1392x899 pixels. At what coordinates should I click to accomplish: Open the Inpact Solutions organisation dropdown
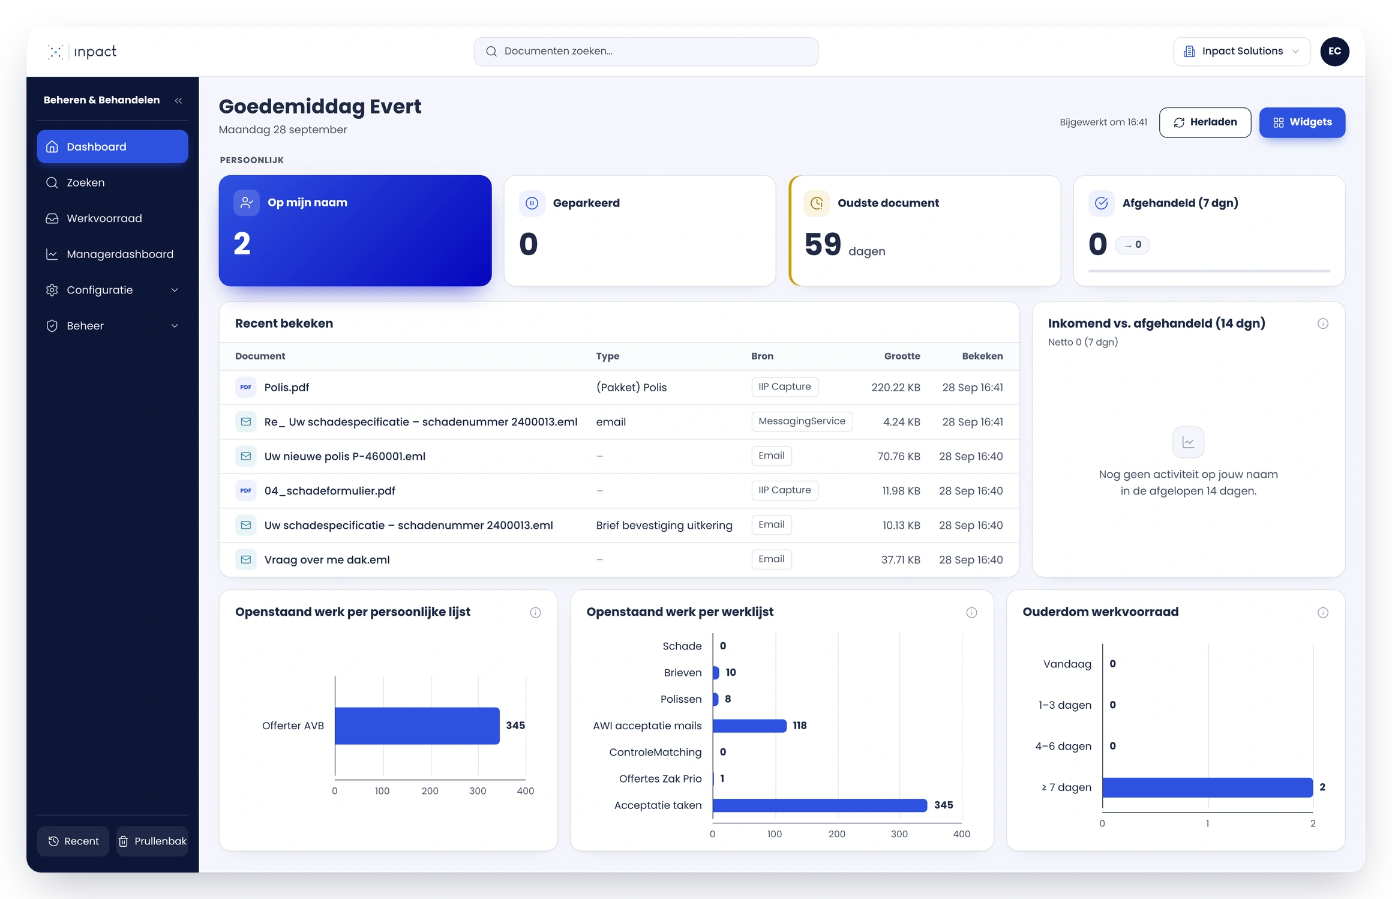coord(1241,52)
